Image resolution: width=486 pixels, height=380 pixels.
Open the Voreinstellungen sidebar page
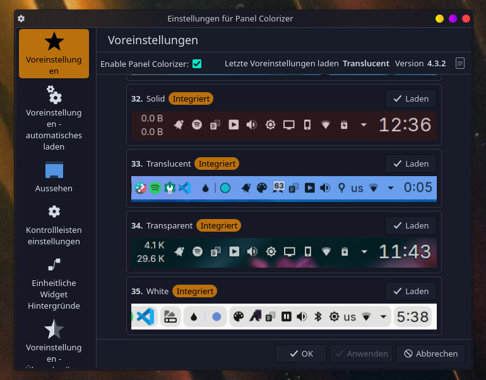coord(54,53)
